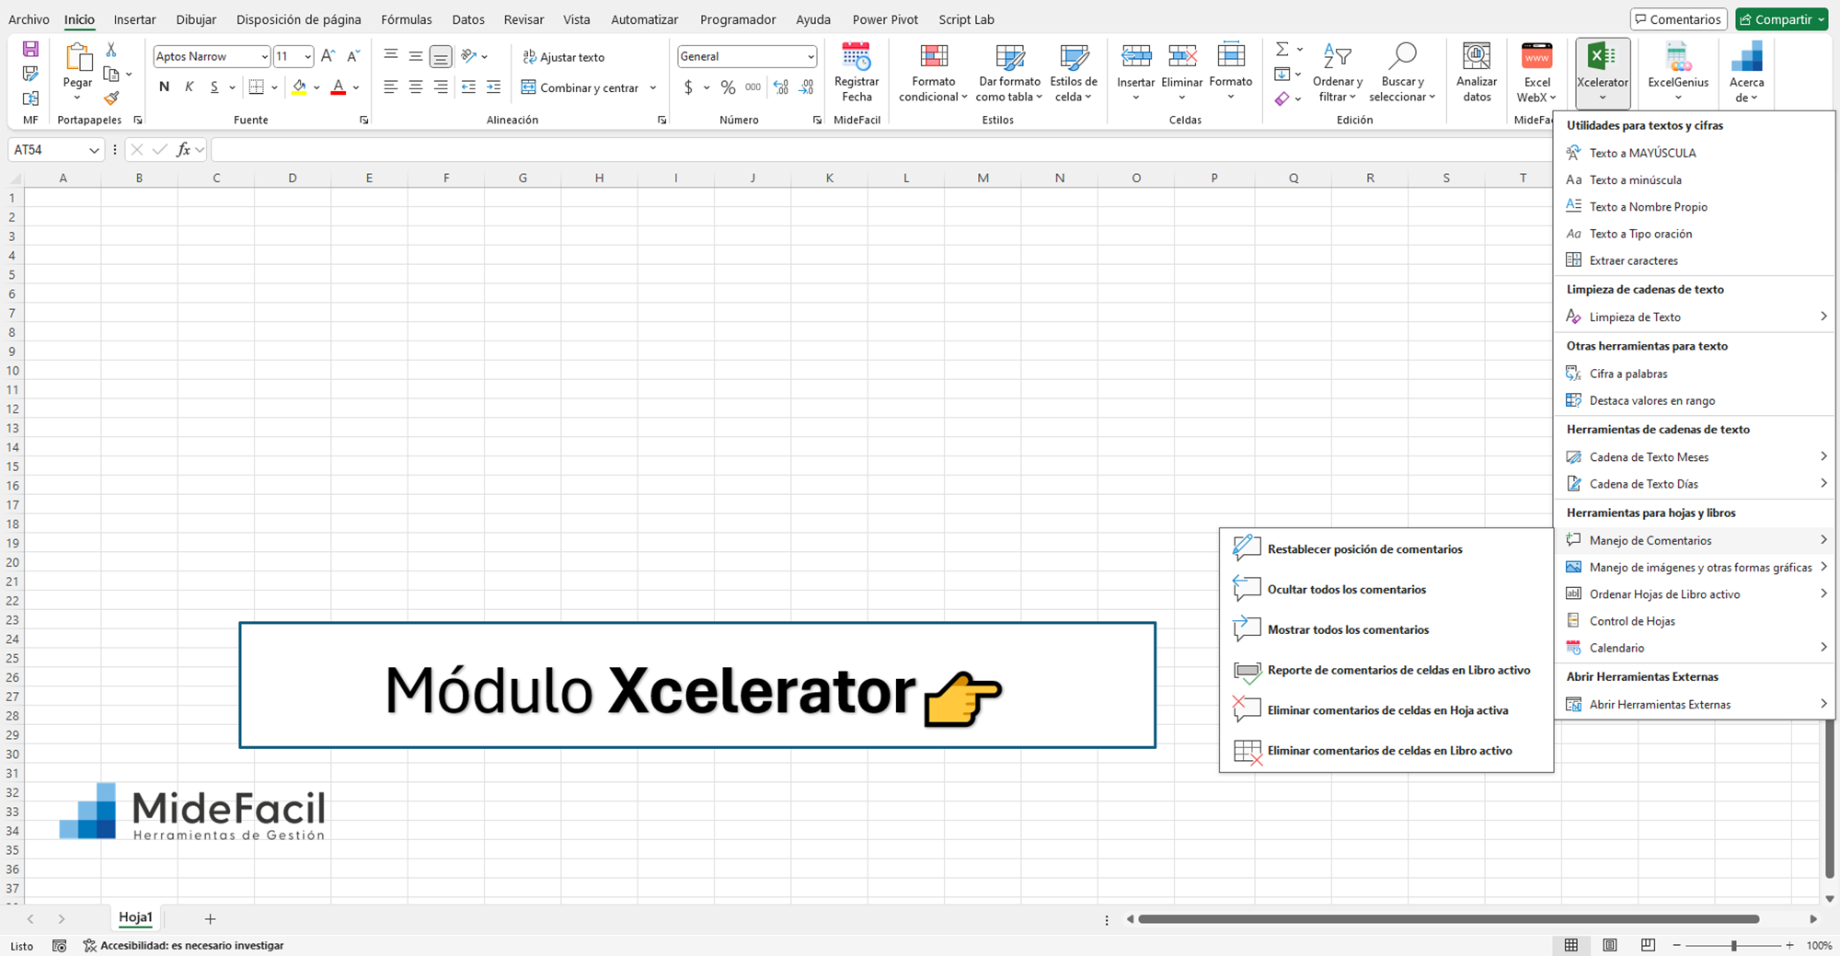Switch to Page Break preview view
This screenshot has width=1840, height=956.
1648,945
